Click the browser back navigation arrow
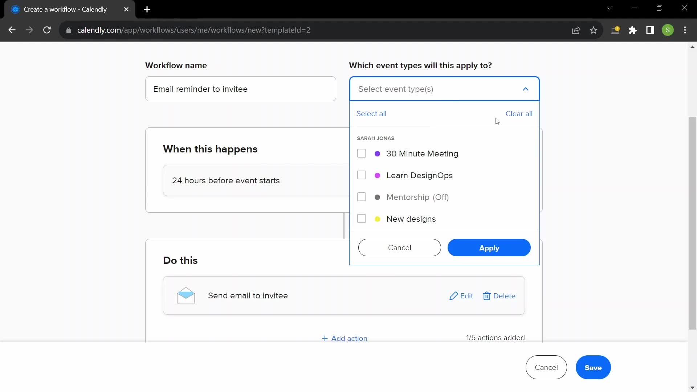Screen dimensions: 697x392 (12, 30)
